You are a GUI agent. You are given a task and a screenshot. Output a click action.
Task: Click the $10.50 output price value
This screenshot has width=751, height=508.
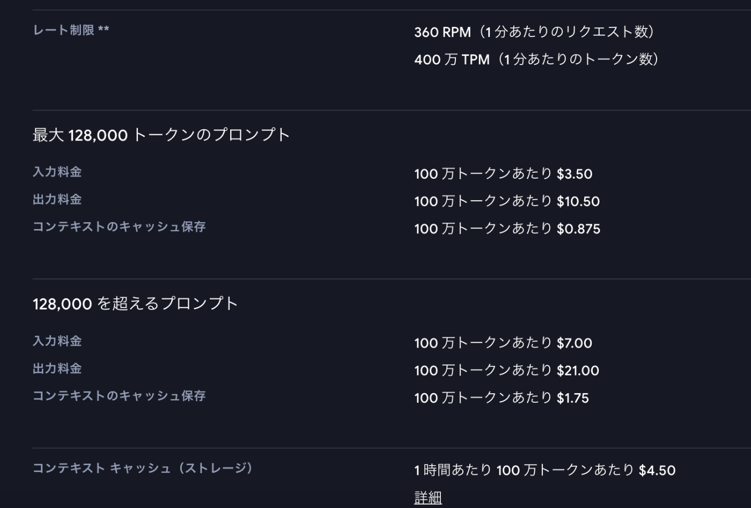pyautogui.click(x=578, y=201)
